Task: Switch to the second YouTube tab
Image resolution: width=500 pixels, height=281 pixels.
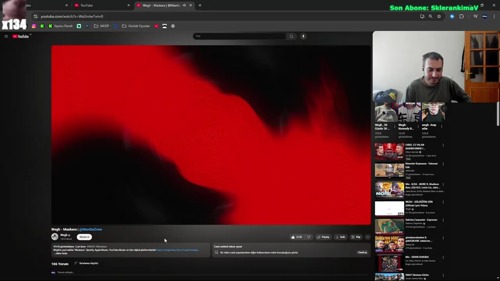Action: point(102,5)
